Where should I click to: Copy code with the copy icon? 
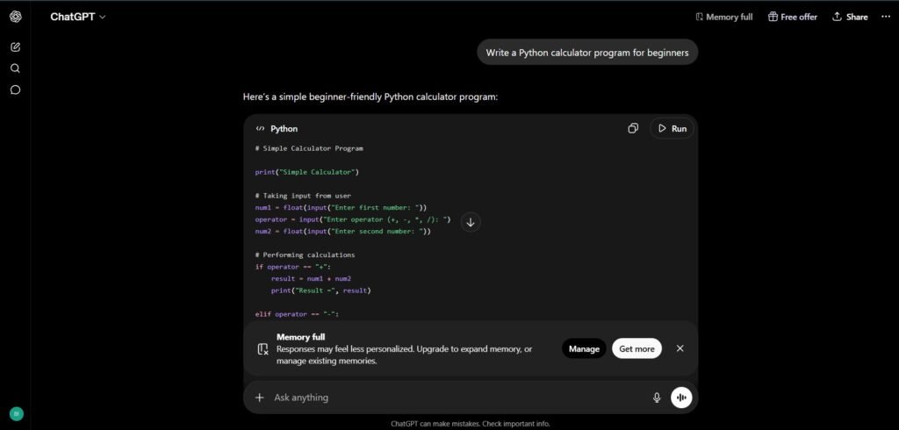633,128
